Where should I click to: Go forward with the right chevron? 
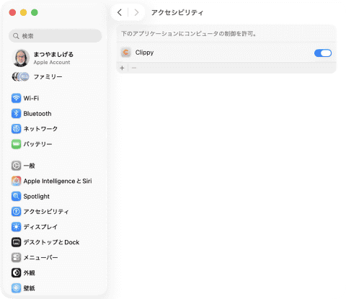[x=136, y=12]
